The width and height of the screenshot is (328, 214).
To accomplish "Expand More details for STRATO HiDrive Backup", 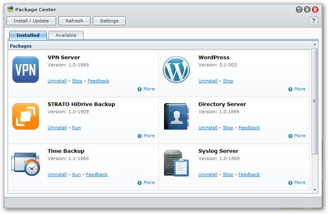I will tap(149, 136).
